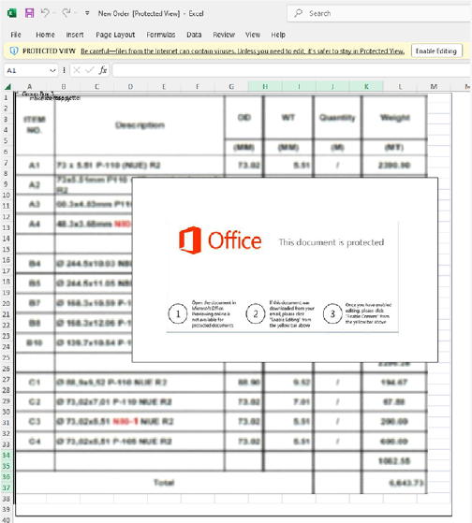Click the Search box in title bar
The height and width of the screenshot is (523, 472).
379,13
